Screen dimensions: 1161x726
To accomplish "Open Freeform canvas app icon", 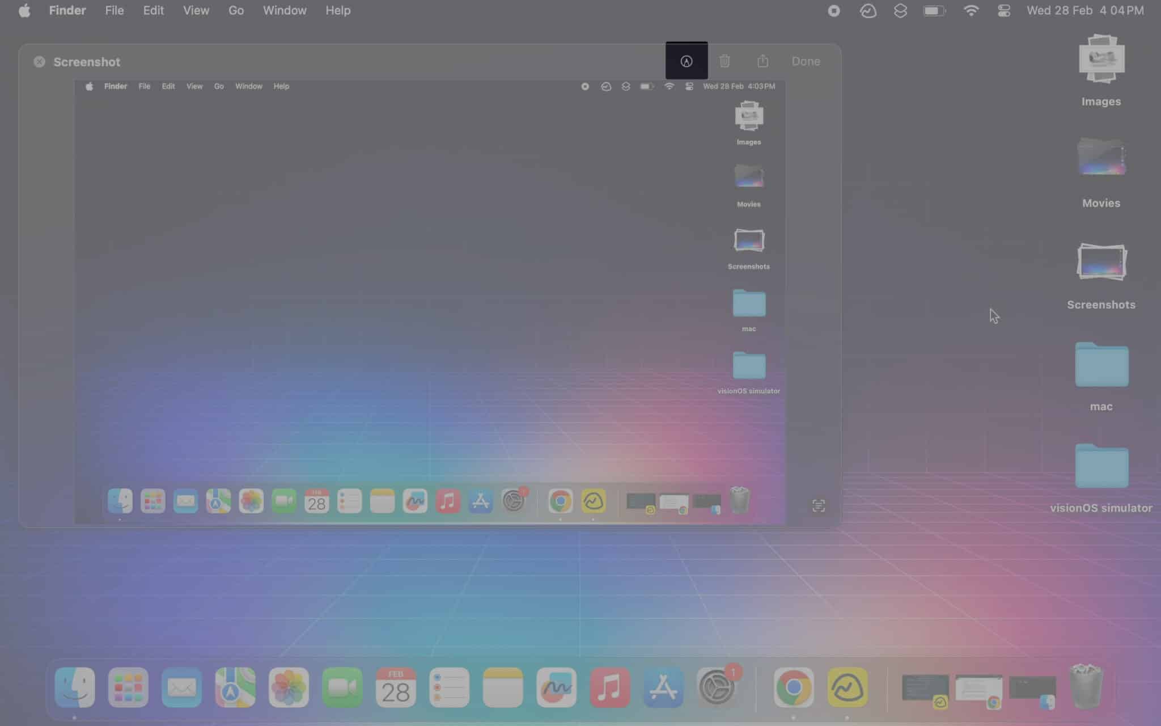I will click(x=556, y=687).
